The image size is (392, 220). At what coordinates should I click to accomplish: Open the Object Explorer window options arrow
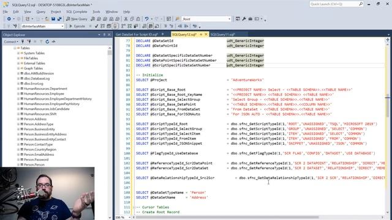tap(99, 35)
